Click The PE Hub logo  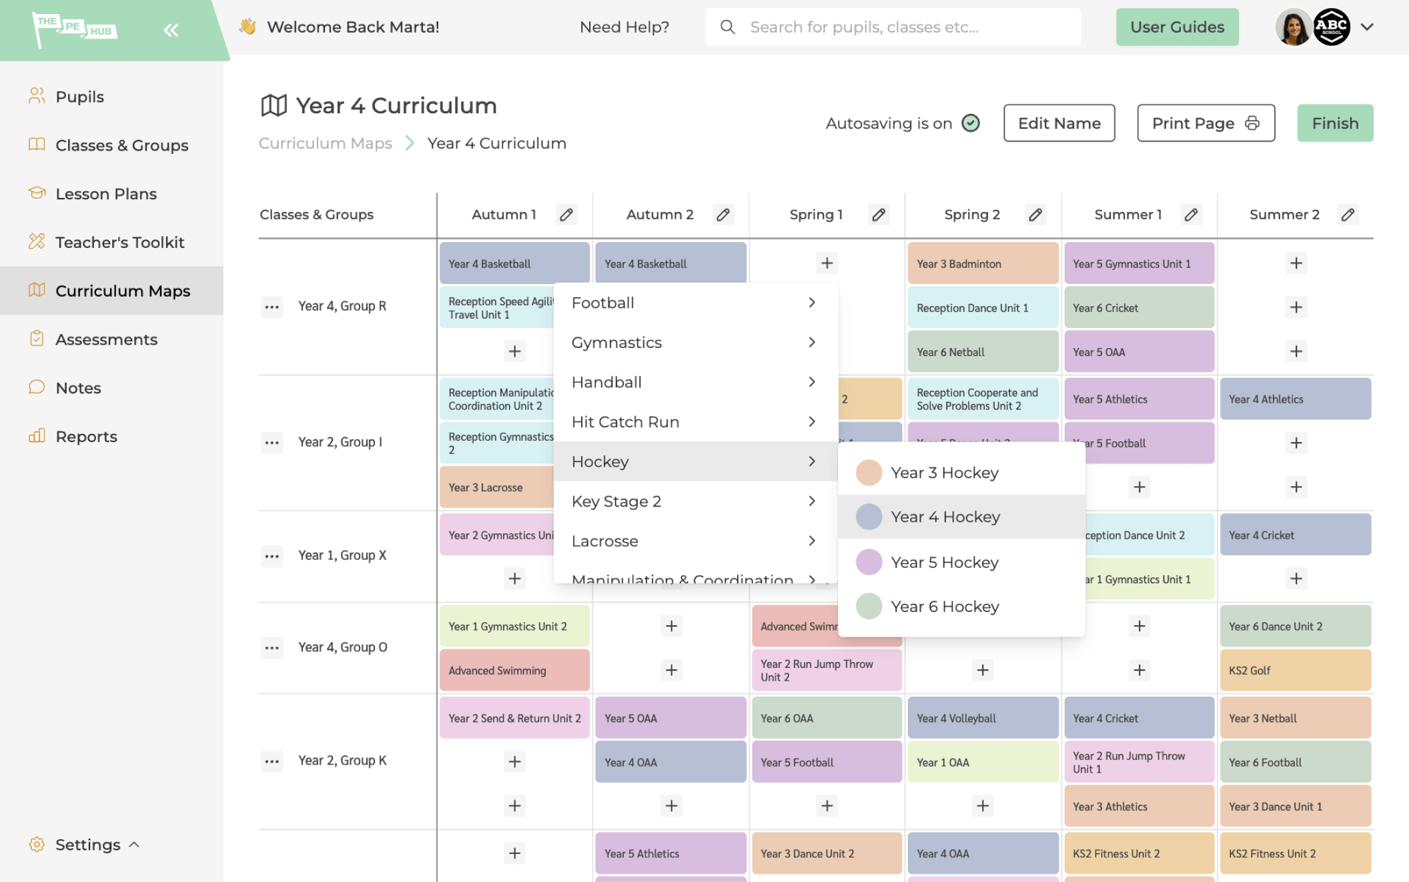pos(75,29)
